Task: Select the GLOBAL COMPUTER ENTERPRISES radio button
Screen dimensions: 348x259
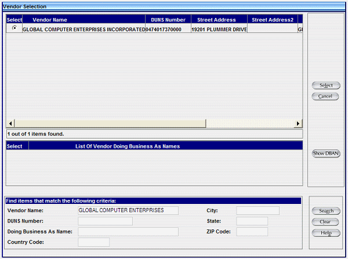Action: [14, 28]
